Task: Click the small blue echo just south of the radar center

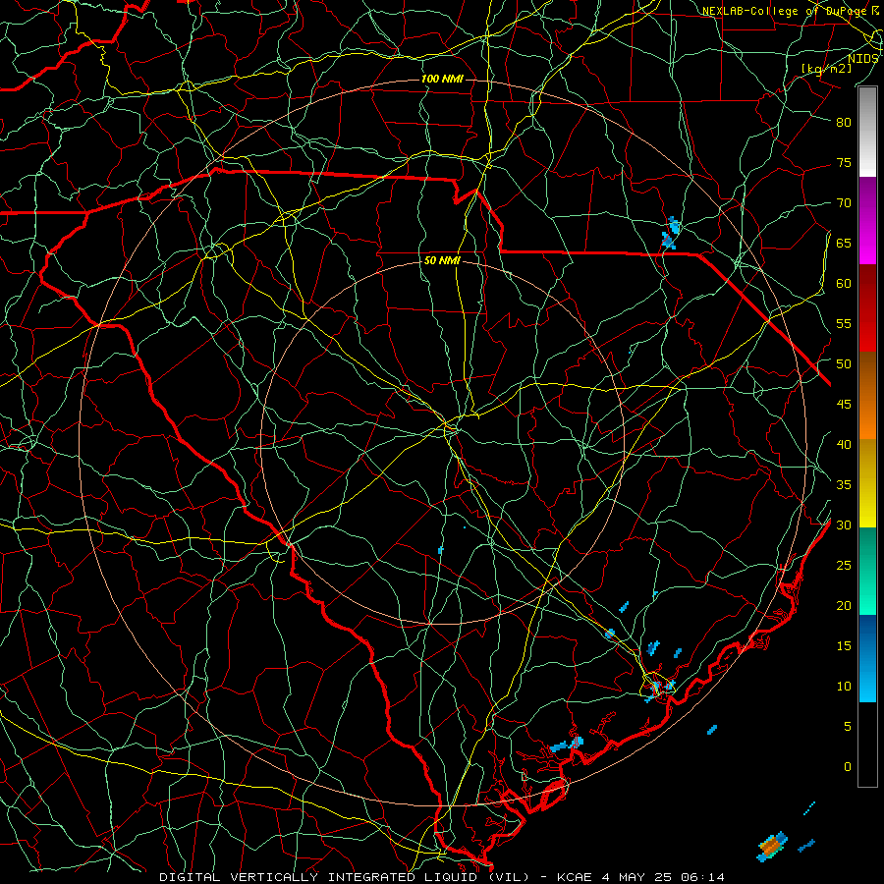Action: (x=441, y=550)
